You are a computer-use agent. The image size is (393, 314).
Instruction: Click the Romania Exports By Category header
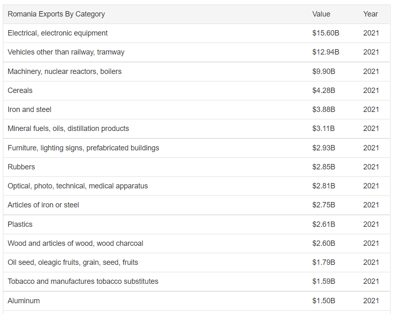pos(56,14)
